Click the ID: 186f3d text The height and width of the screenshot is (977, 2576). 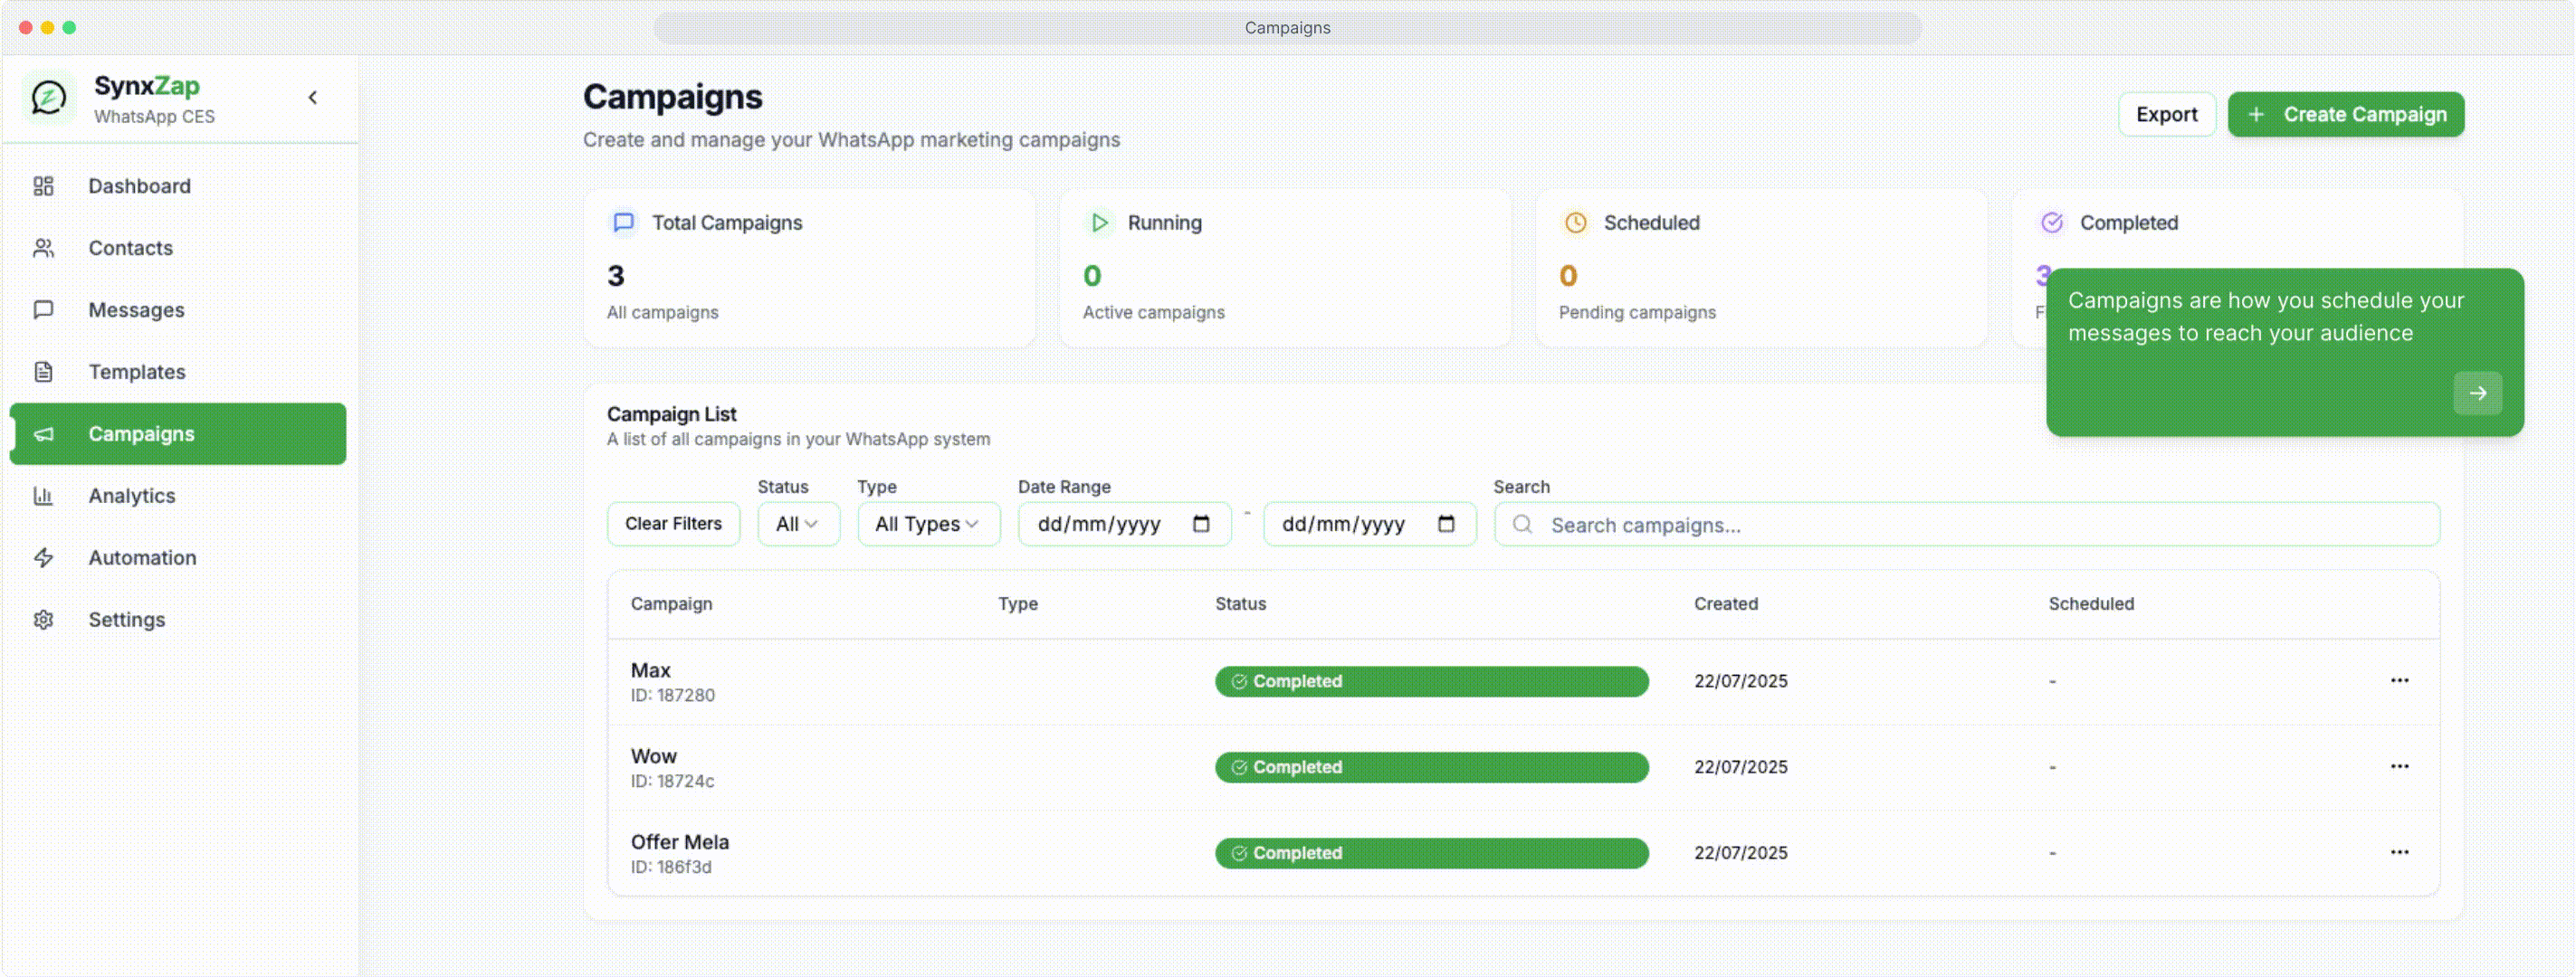671,868
